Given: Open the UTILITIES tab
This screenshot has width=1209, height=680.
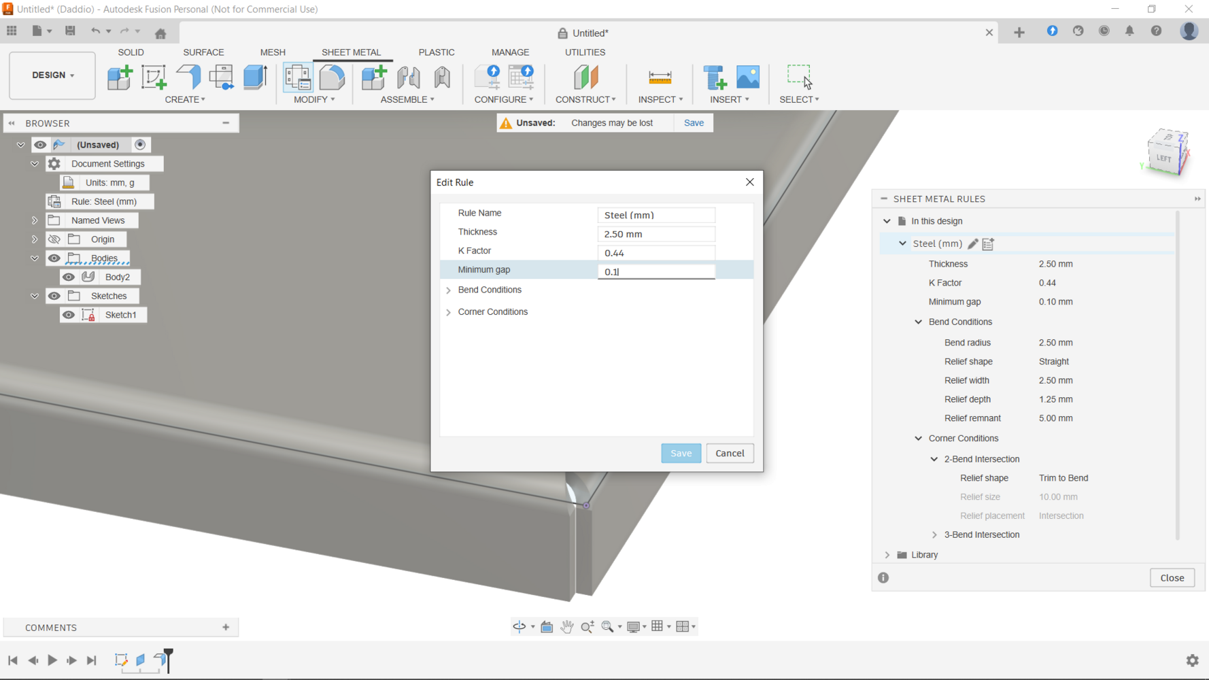Looking at the screenshot, I should (x=585, y=52).
